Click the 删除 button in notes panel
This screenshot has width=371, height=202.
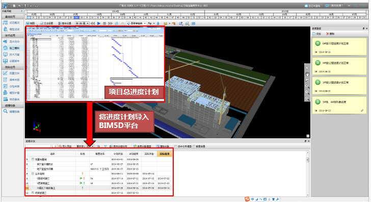330,34
